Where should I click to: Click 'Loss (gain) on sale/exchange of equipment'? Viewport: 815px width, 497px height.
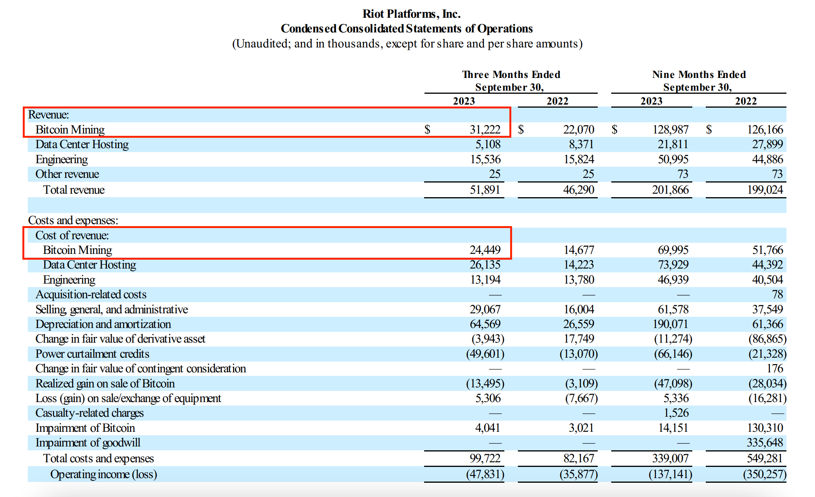click(128, 398)
